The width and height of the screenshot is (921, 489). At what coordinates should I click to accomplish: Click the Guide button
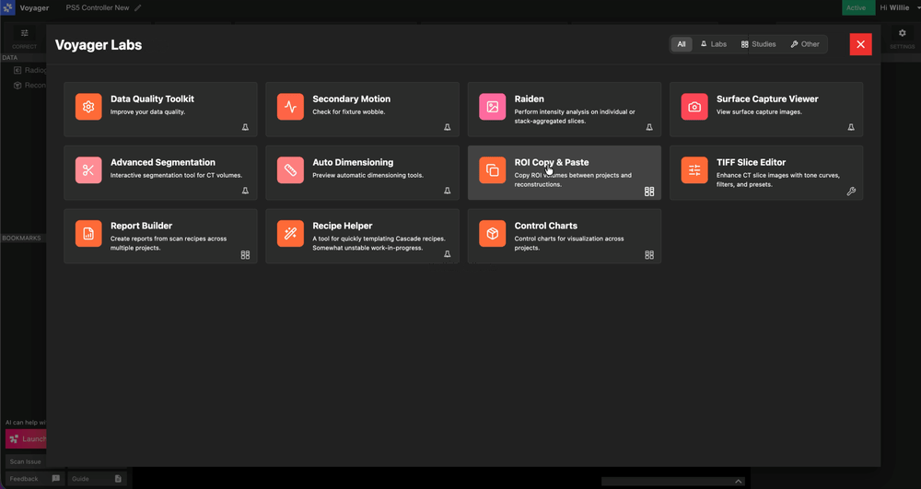tap(97, 479)
